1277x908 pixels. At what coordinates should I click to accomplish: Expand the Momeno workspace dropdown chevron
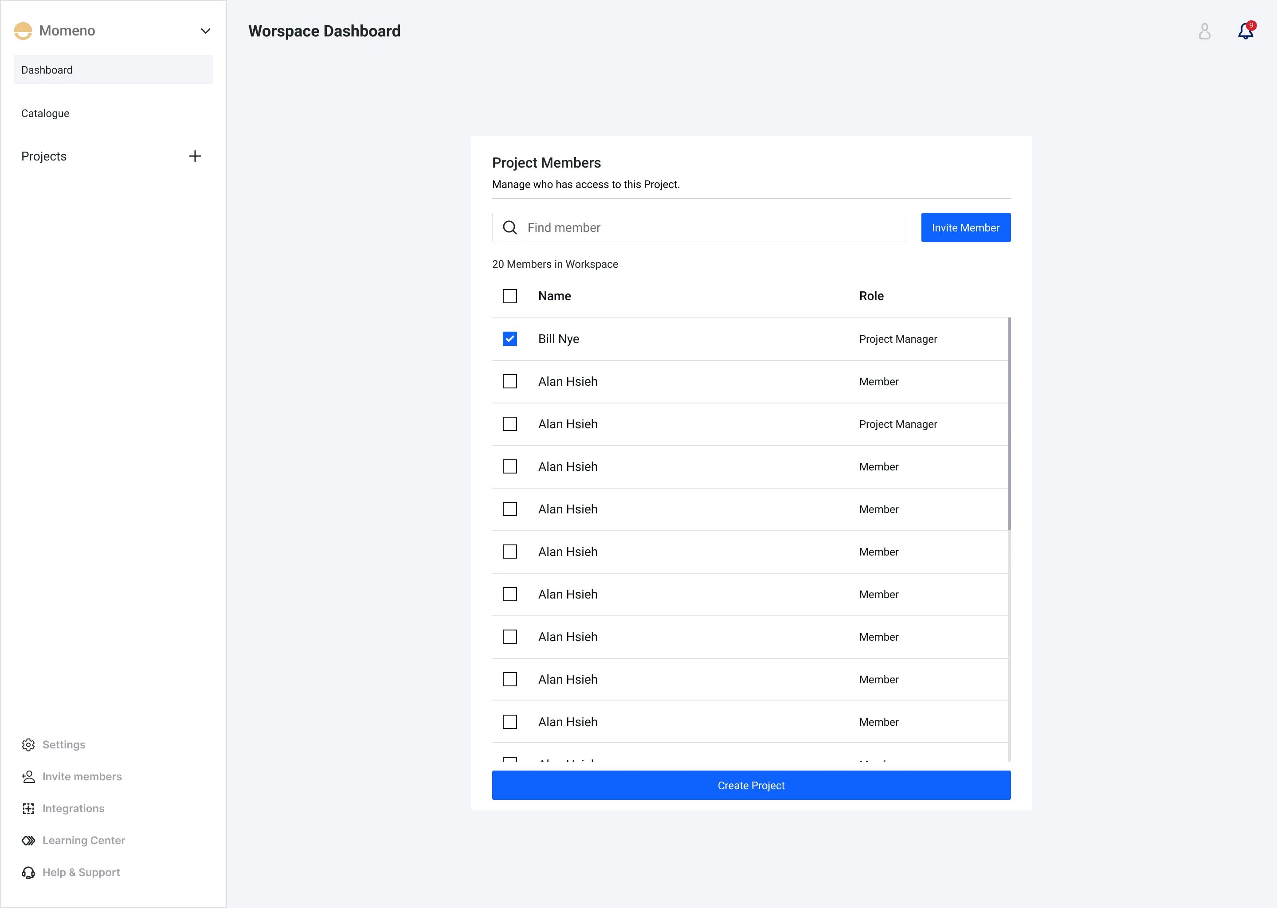pos(205,31)
